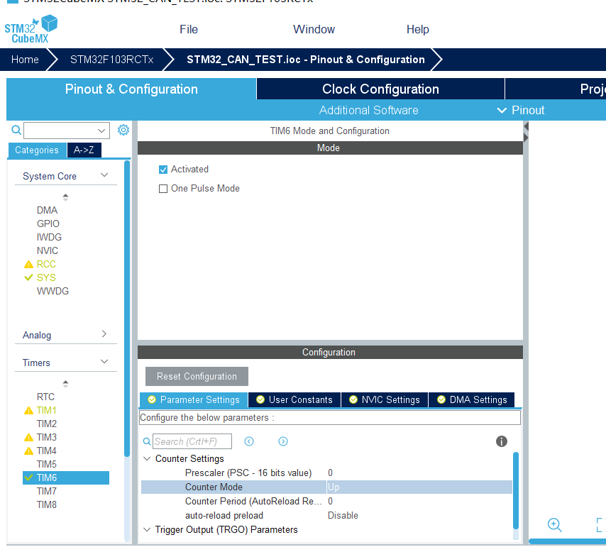This screenshot has height=552, width=606.
Task: Edit the Prescaler value 0
Action: 331,473
